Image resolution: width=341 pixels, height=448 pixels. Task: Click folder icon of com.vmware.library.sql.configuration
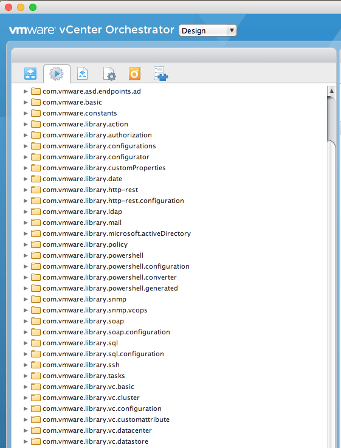(x=36, y=354)
